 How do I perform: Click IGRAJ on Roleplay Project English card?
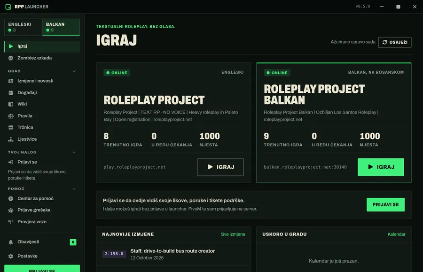220,167
